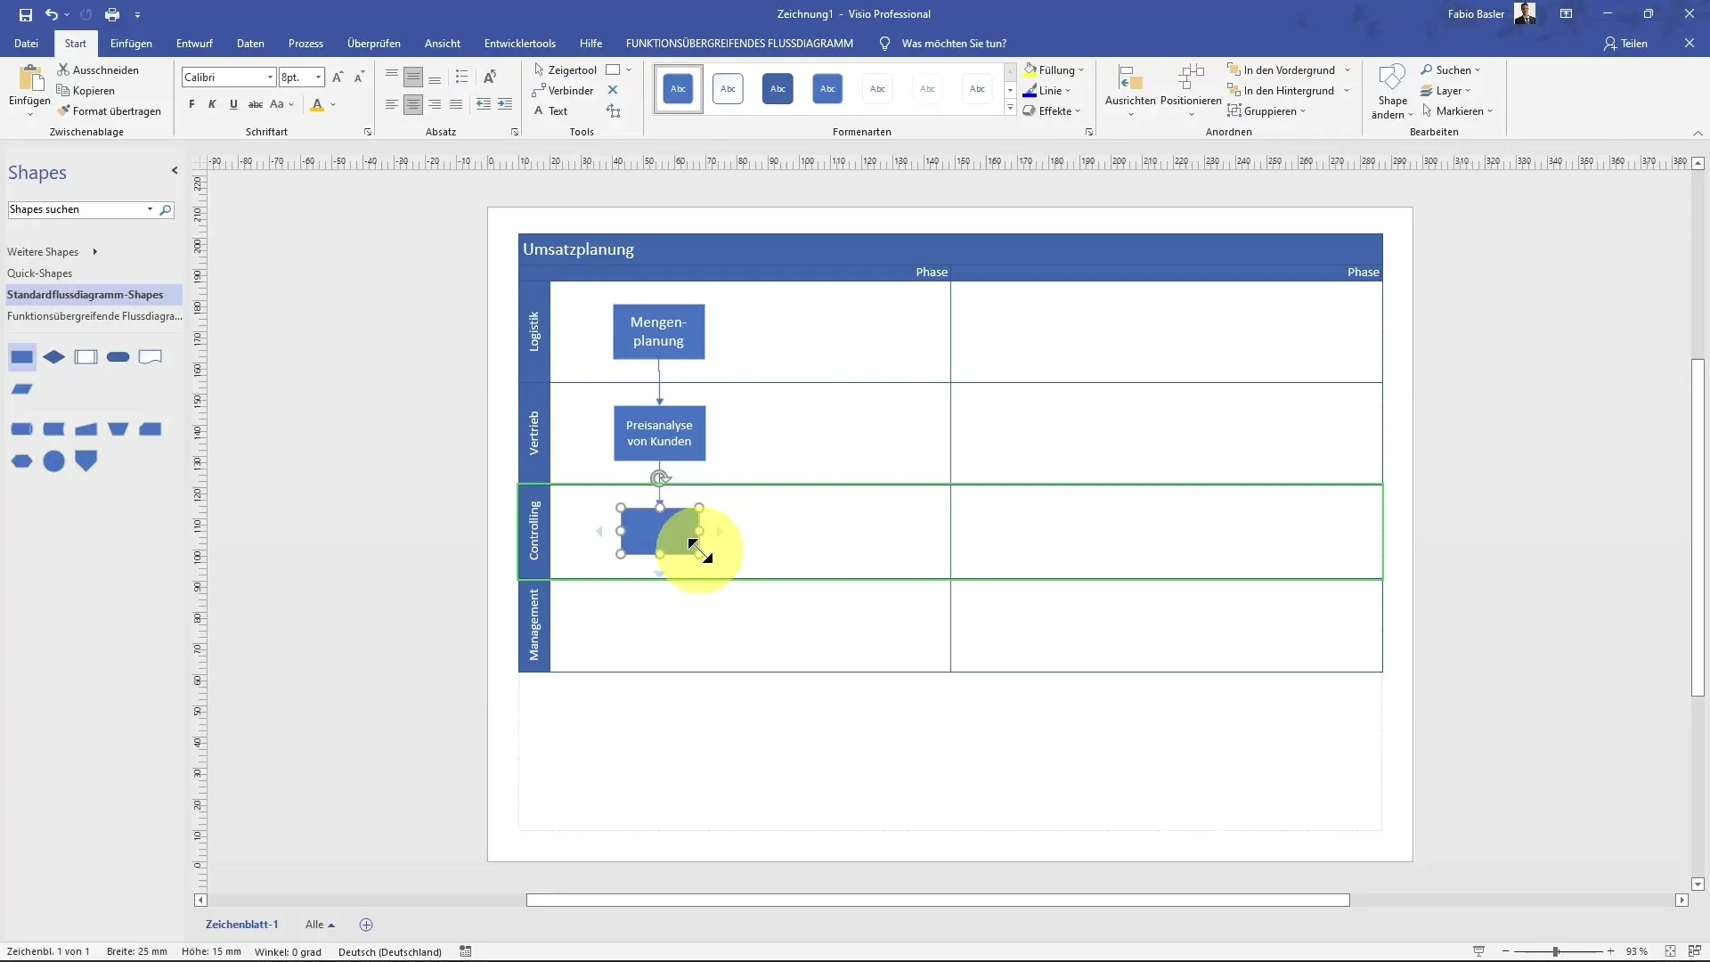Click the Print icon in title bar
The image size is (1710, 962).
(x=112, y=14)
